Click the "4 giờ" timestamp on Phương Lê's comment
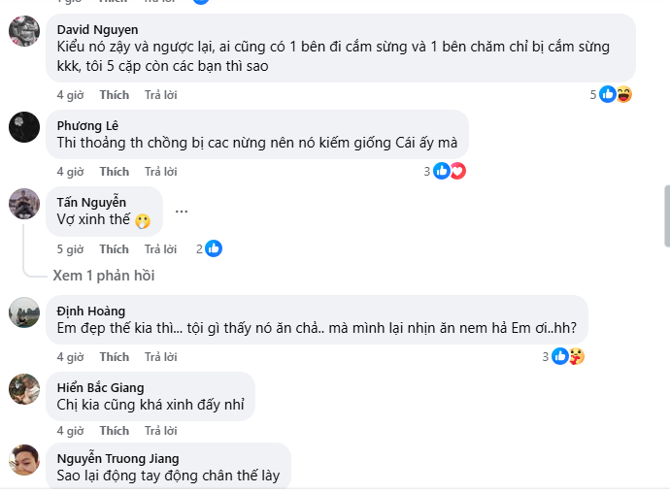This screenshot has height=493, width=670. 70,172
